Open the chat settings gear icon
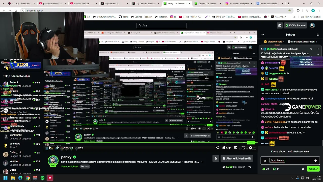Viewport: 323px width, 182px height. 303,169
